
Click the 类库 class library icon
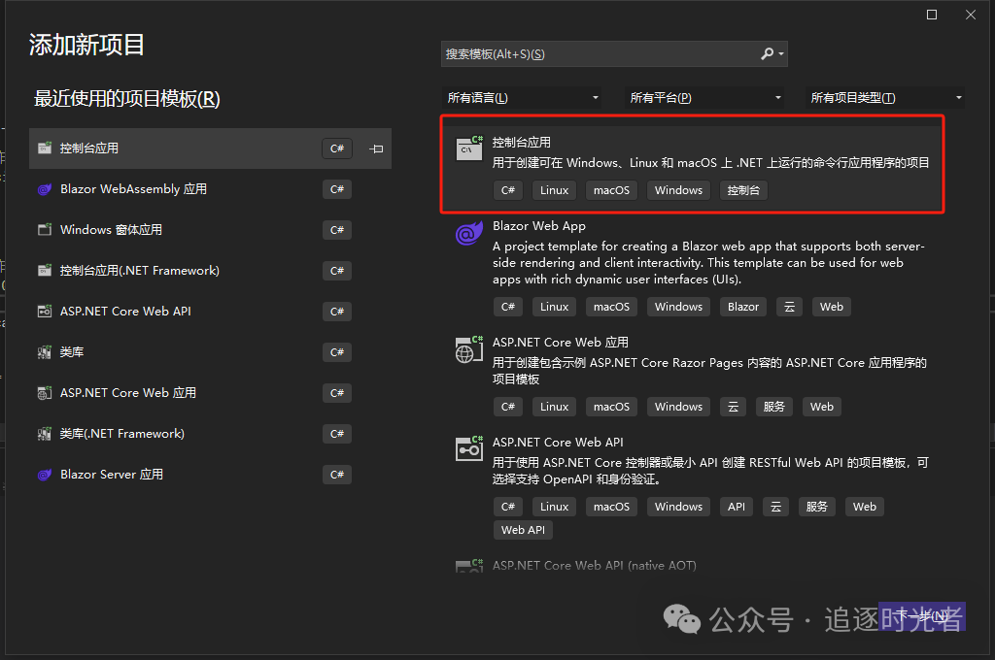[x=45, y=351]
